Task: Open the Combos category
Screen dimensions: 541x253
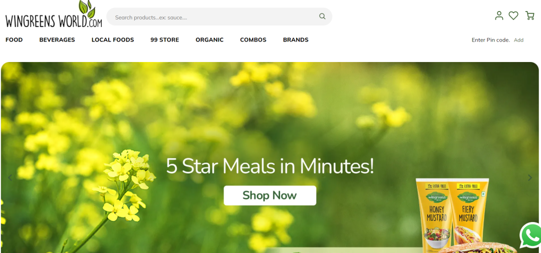Action: pos(253,40)
